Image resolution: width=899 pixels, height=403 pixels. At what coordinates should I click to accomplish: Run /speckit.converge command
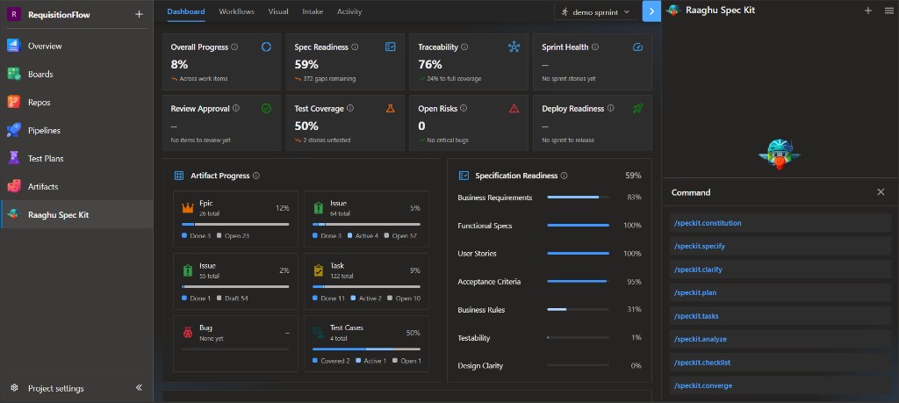click(x=780, y=385)
